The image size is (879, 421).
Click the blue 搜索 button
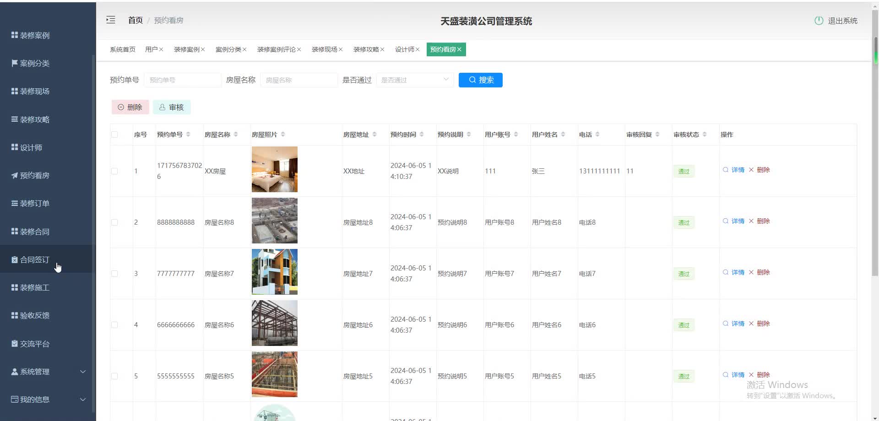480,80
